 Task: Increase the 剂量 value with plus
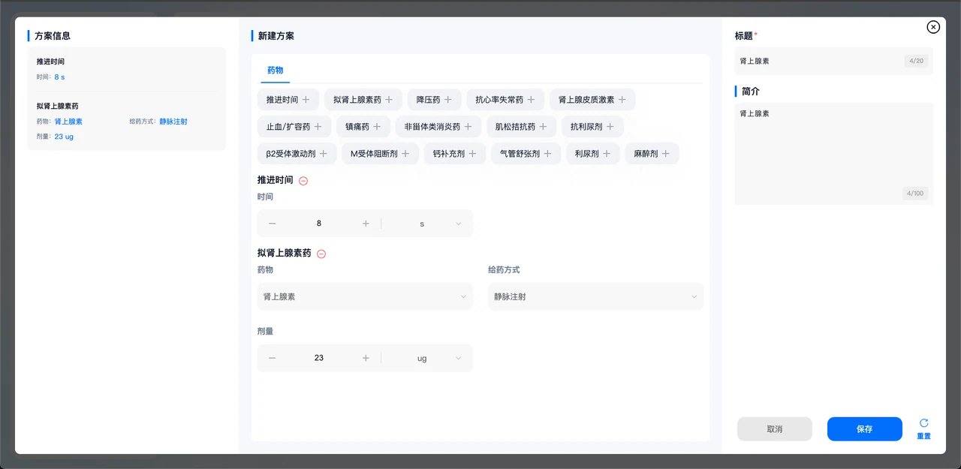[366, 358]
